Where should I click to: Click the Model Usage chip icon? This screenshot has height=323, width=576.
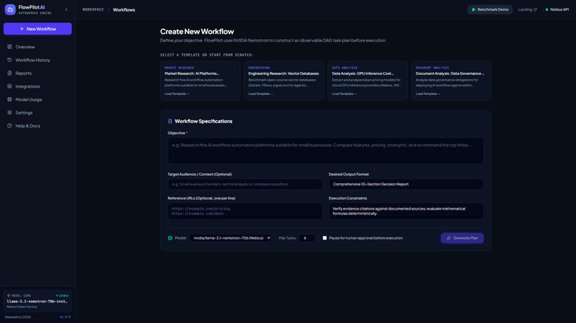point(9,100)
